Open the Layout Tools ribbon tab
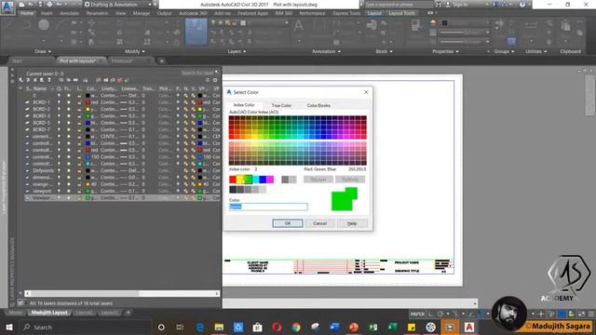Image resolution: width=596 pixels, height=335 pixels. point(401,13)
